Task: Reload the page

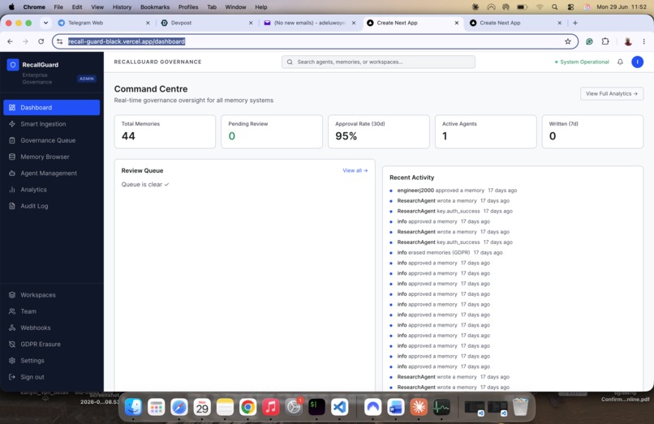Action: click(41, 41)
